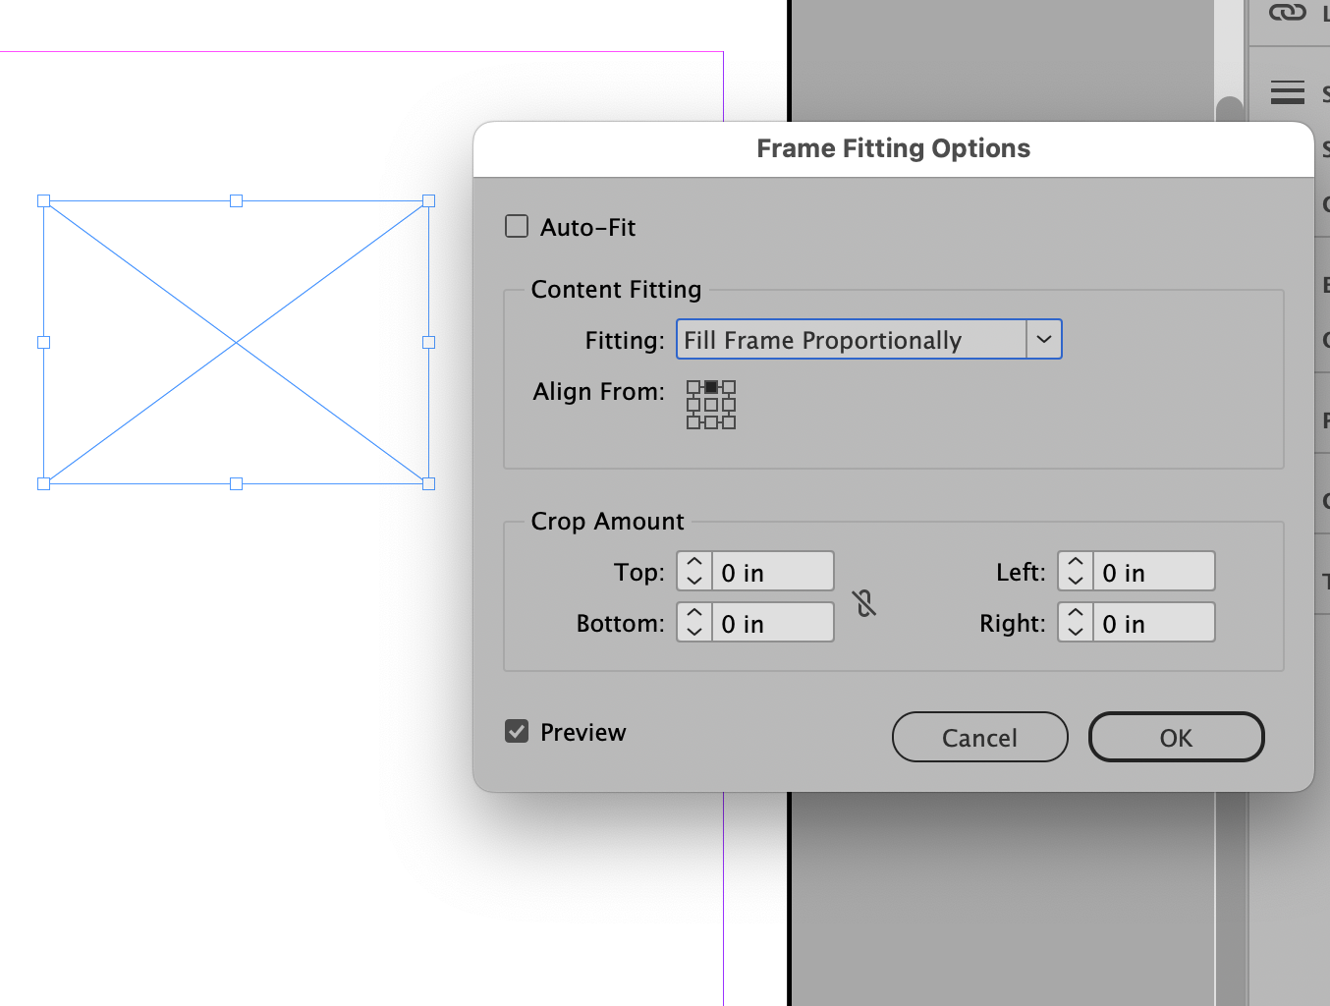
Task: Toggle the crop amount link chain
Action: click(x=865, y=603)
